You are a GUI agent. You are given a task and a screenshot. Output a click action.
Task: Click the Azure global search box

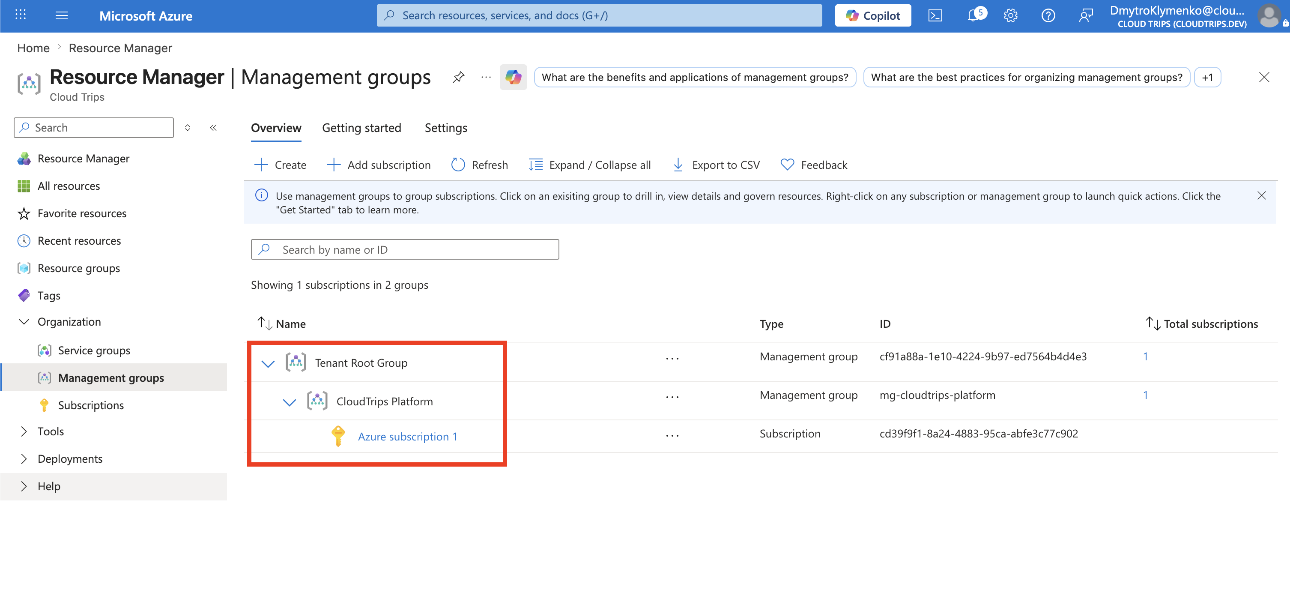coord(600,15)
